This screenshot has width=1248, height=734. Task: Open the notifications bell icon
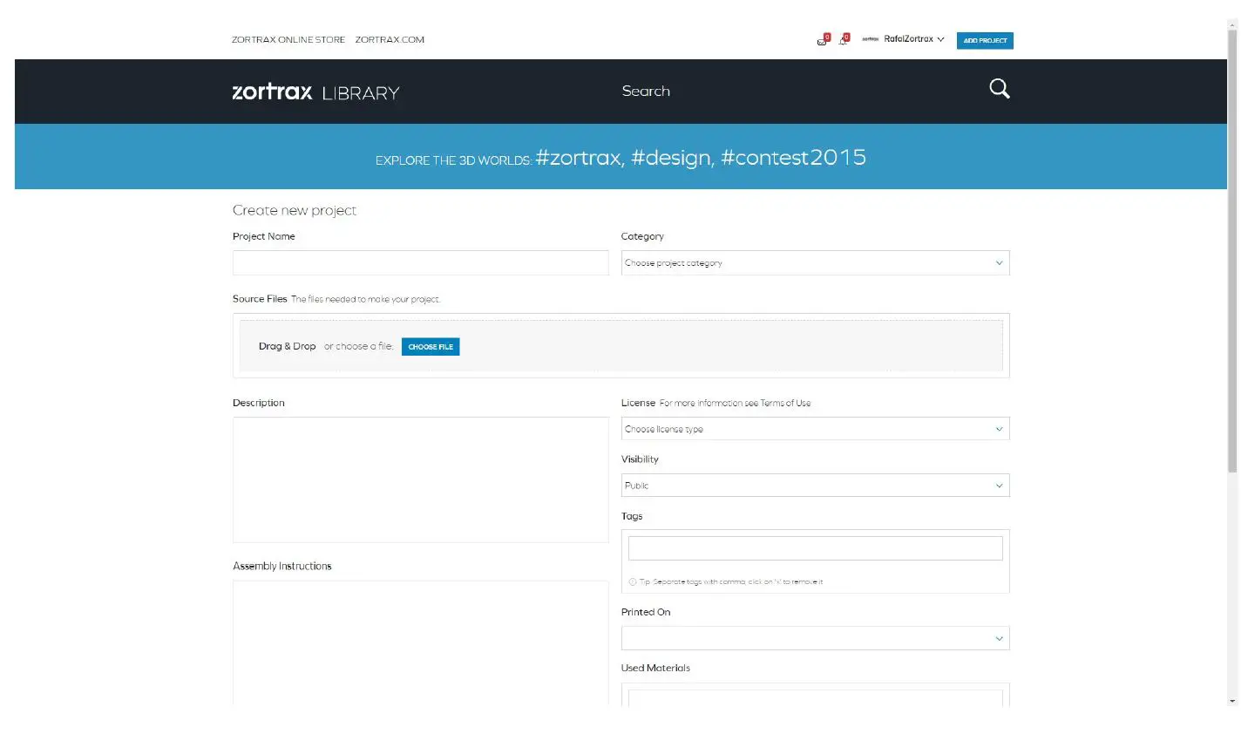tap(843, 40)
